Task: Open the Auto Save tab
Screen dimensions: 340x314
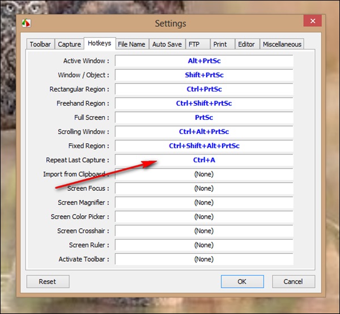Action: click(x=167, y=44)
